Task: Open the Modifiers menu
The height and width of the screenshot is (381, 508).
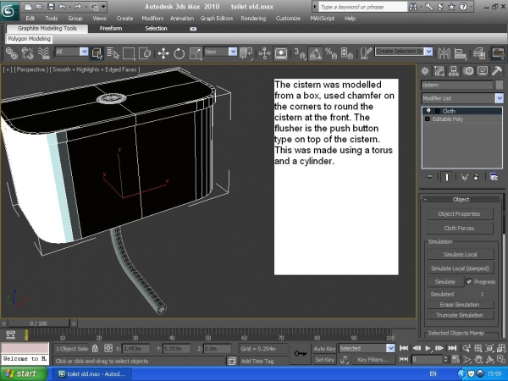Action: pyautogui.click(x=152, y=19)
